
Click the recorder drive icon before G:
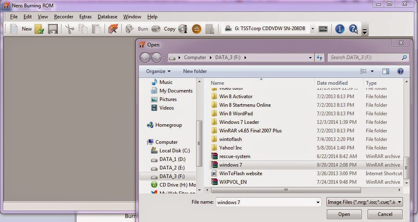(228, 28)
